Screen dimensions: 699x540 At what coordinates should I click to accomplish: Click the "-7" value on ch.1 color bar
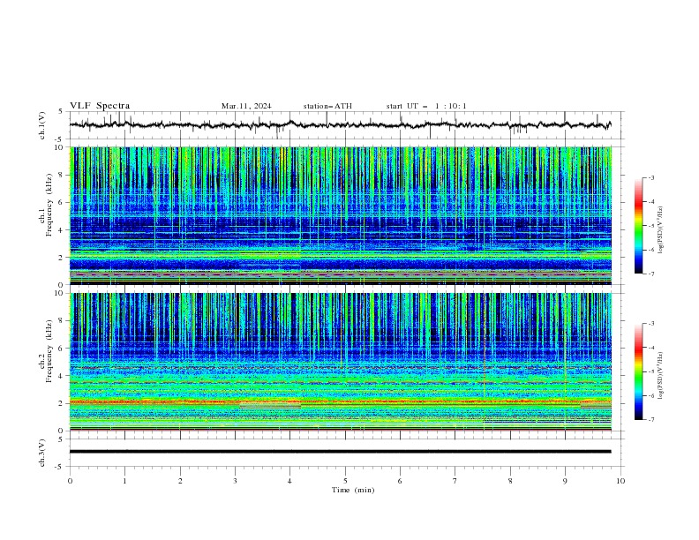tap(651, 274)
